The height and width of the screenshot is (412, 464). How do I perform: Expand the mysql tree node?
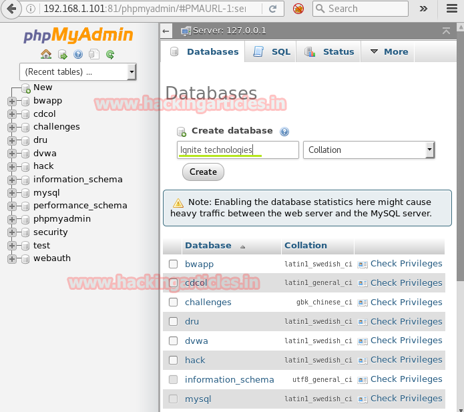[12, 193]
